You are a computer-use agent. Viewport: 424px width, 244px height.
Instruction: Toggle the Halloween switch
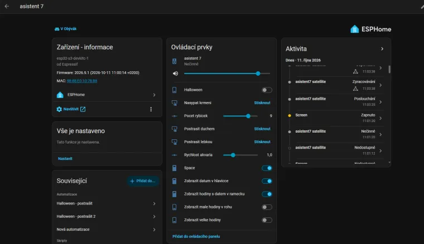pyautogui.click(x=267, y=90)
